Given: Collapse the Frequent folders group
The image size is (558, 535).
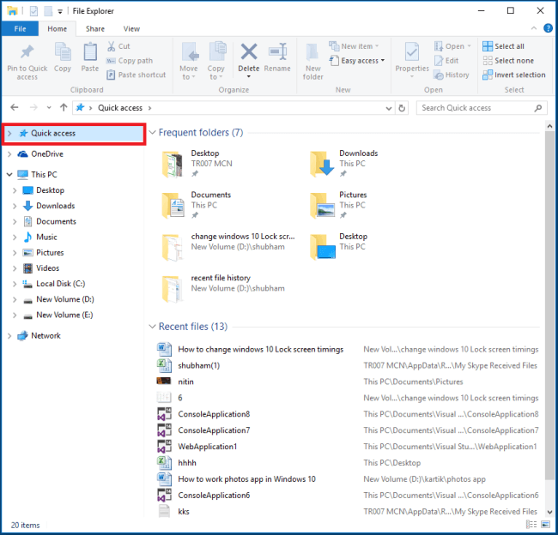Looking at the screenshot, I should pyautogui.click(x=152, y=133).
